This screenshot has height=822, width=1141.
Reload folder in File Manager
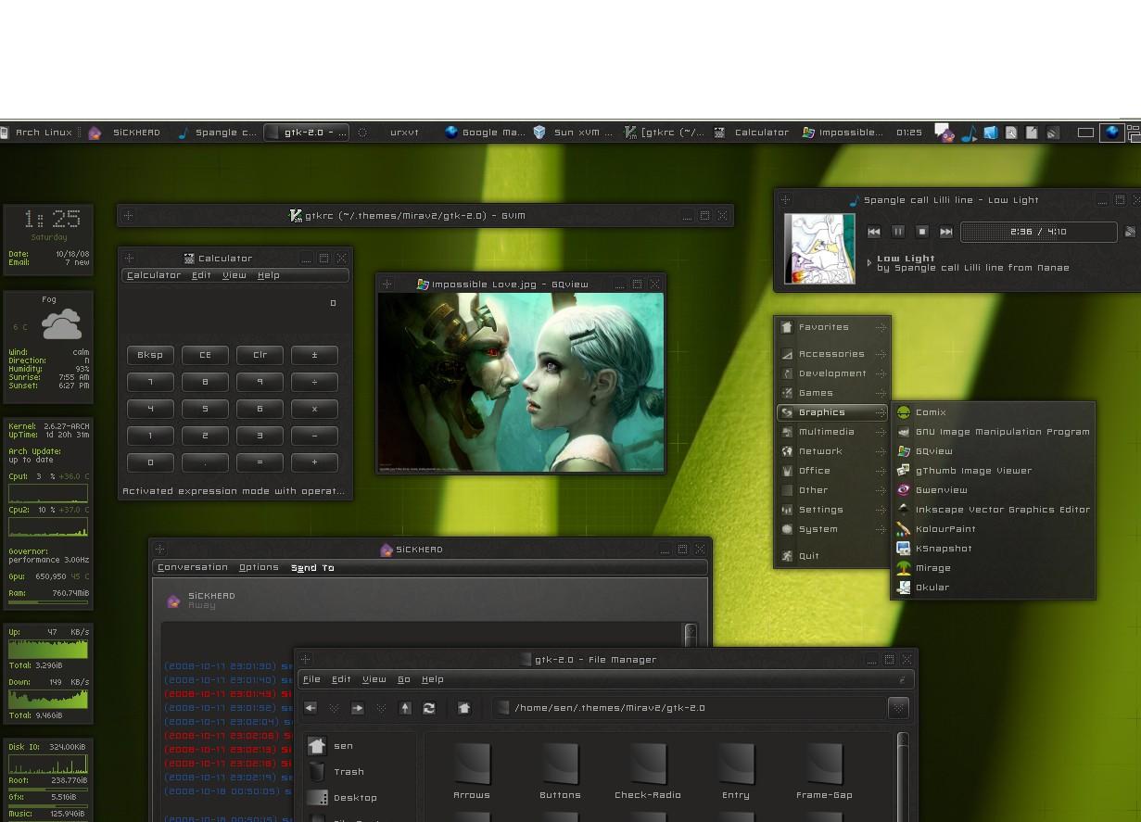click(x=429, y=708)
